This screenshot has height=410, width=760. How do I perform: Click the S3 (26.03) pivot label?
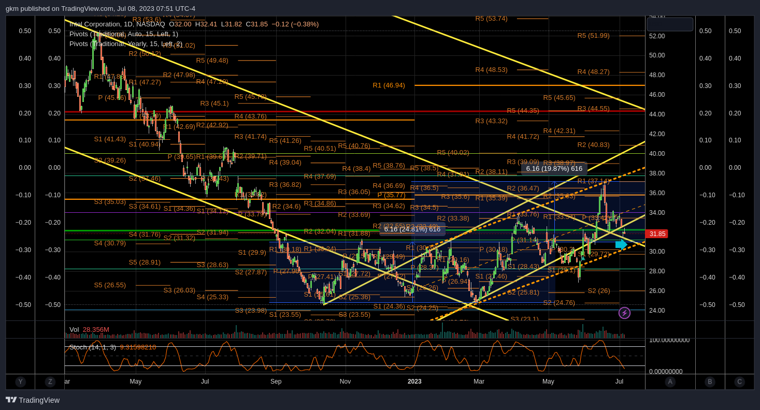pyautogui.click(x=179, y=290)
